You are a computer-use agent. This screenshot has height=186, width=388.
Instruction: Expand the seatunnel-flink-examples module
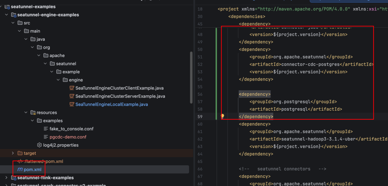point(6,178)
